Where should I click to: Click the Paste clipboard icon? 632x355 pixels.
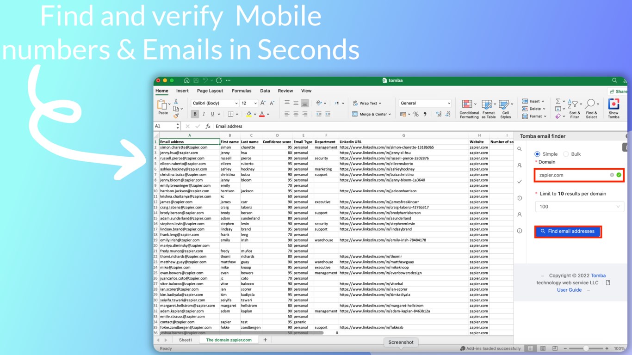[163, 104]
